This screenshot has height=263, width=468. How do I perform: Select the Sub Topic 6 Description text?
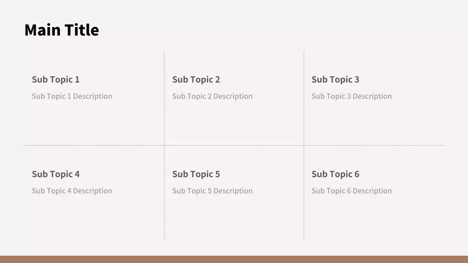352,191
